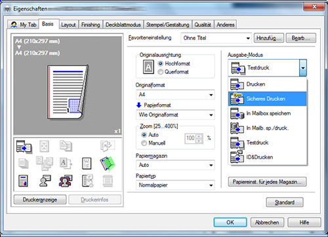Click the document icon with clock
Screen dimensions: 328x237
tap(87, 181)
